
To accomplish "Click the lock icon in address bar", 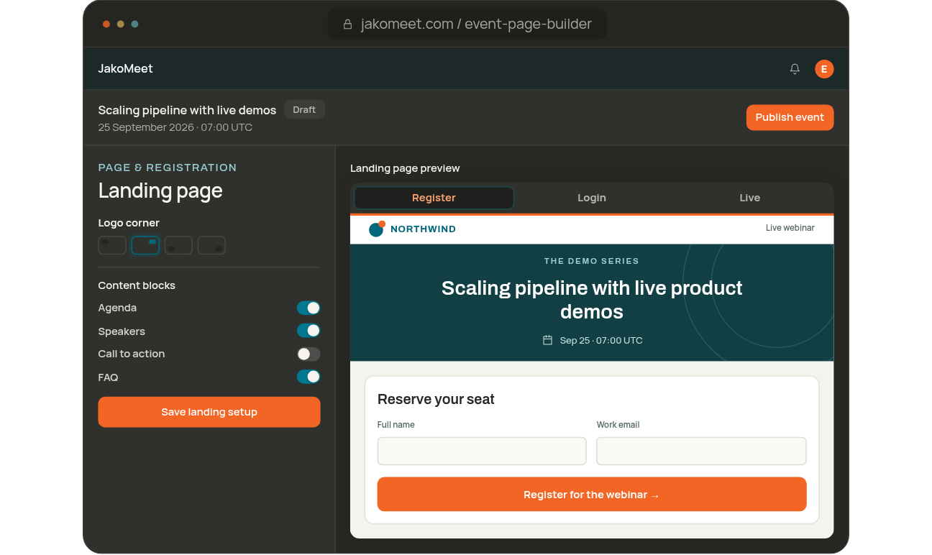I will point(347,24).
